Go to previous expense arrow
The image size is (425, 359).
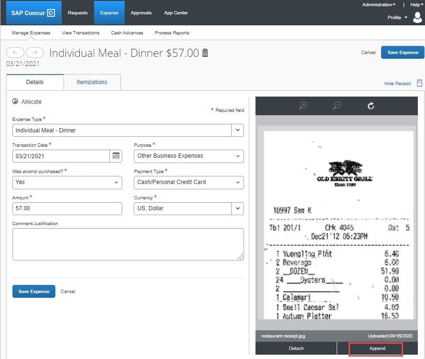15,53
